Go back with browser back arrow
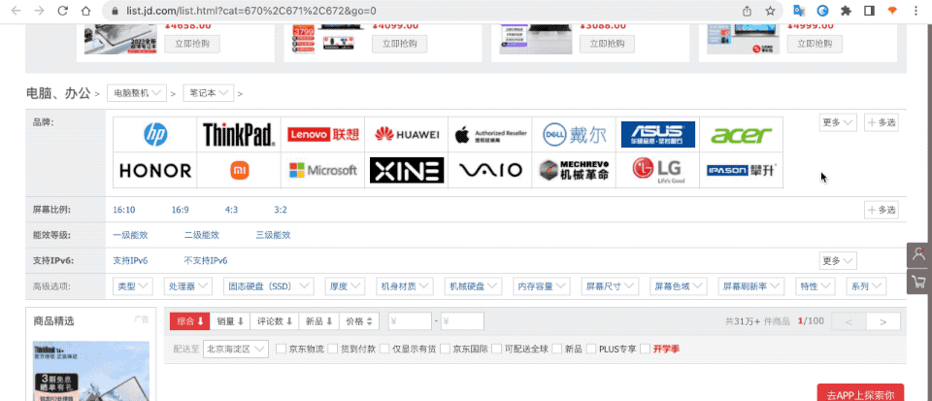Image resolution: width=932 pixels, height=401 pixels. pos(17,11)
